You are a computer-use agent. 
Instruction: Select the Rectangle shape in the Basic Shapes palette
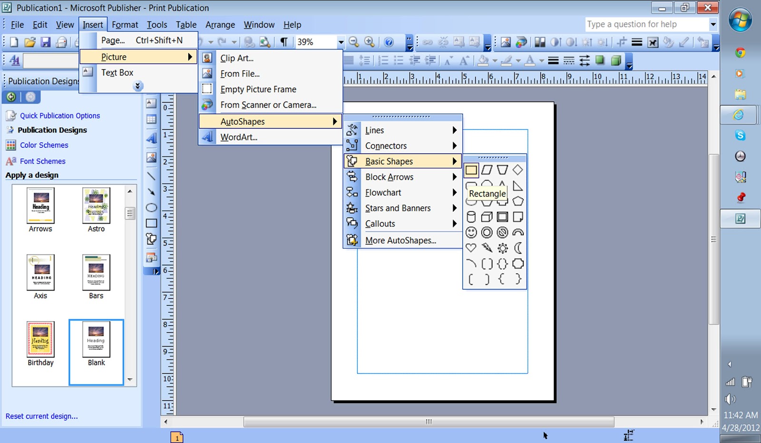pyautogui.click(x=471, y=170)
